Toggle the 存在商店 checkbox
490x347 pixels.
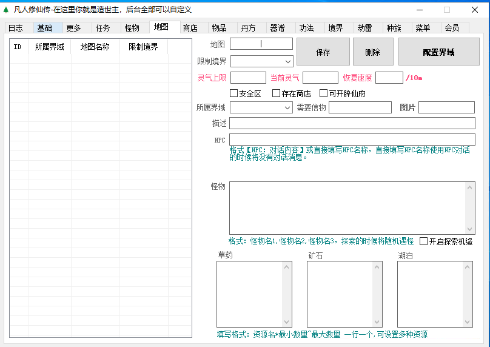(276, 93)
